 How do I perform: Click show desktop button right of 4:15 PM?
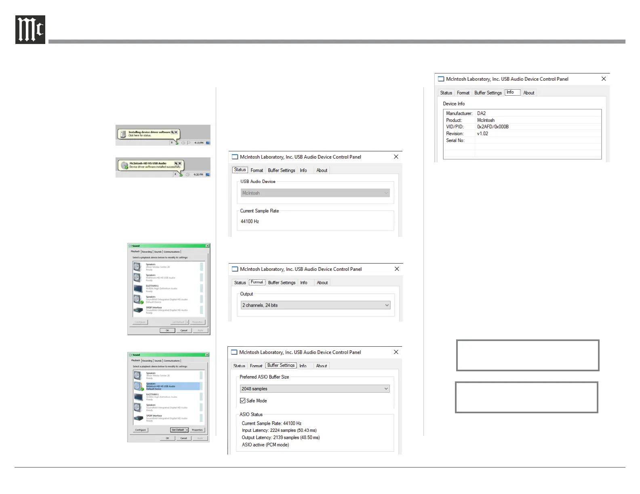coord(208,143)
